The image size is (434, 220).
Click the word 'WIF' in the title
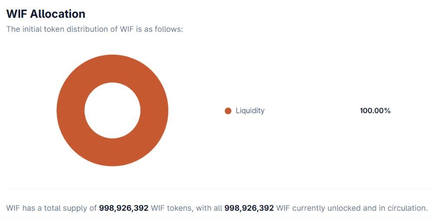pos(16,14)
